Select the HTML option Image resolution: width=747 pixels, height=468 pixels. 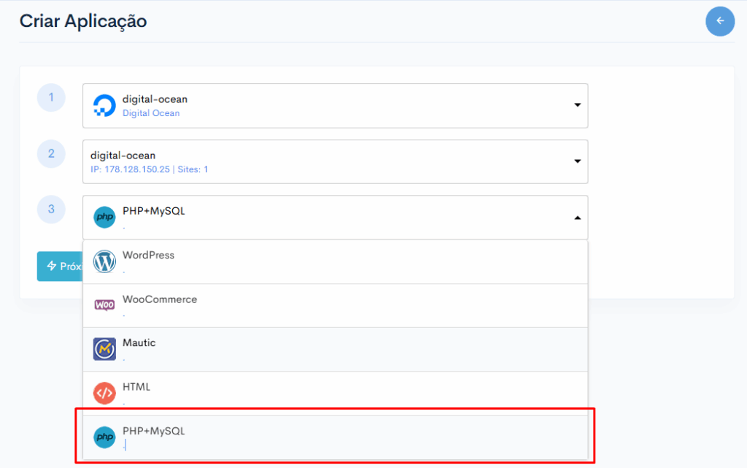click(x=336, y=394)
